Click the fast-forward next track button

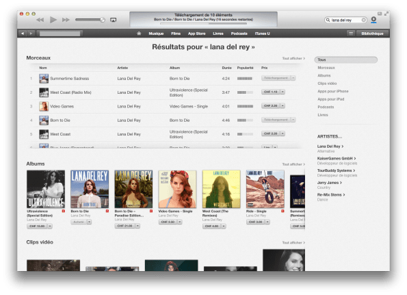(66, 20)
